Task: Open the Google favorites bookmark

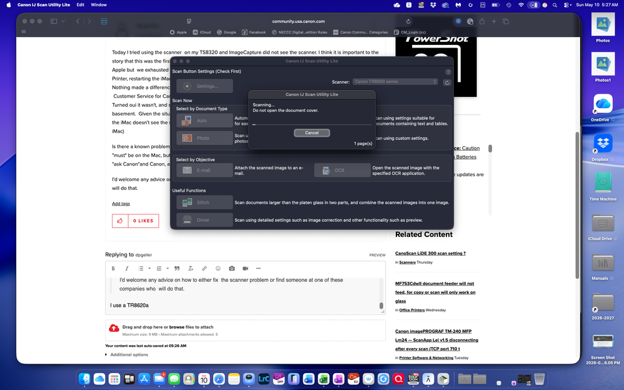Action: click(x=226, y=32)
